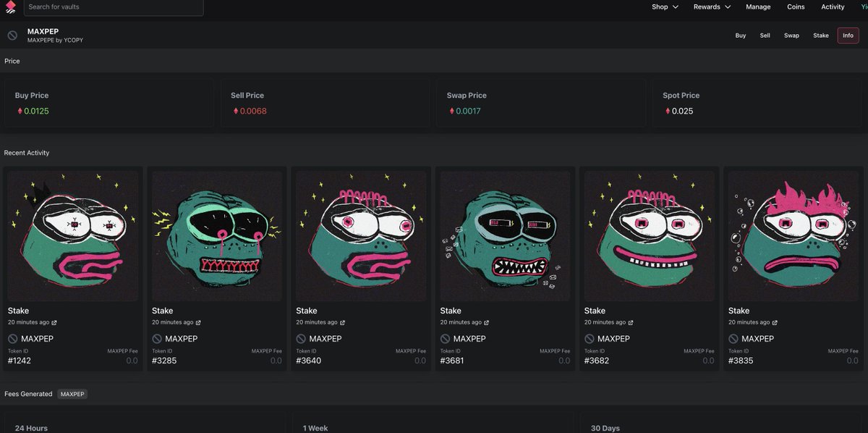Image resolution: width=868 pixels, height=433 pixels.
Task: Click token ID #3835 text
Action: click(x=741, y=361)
